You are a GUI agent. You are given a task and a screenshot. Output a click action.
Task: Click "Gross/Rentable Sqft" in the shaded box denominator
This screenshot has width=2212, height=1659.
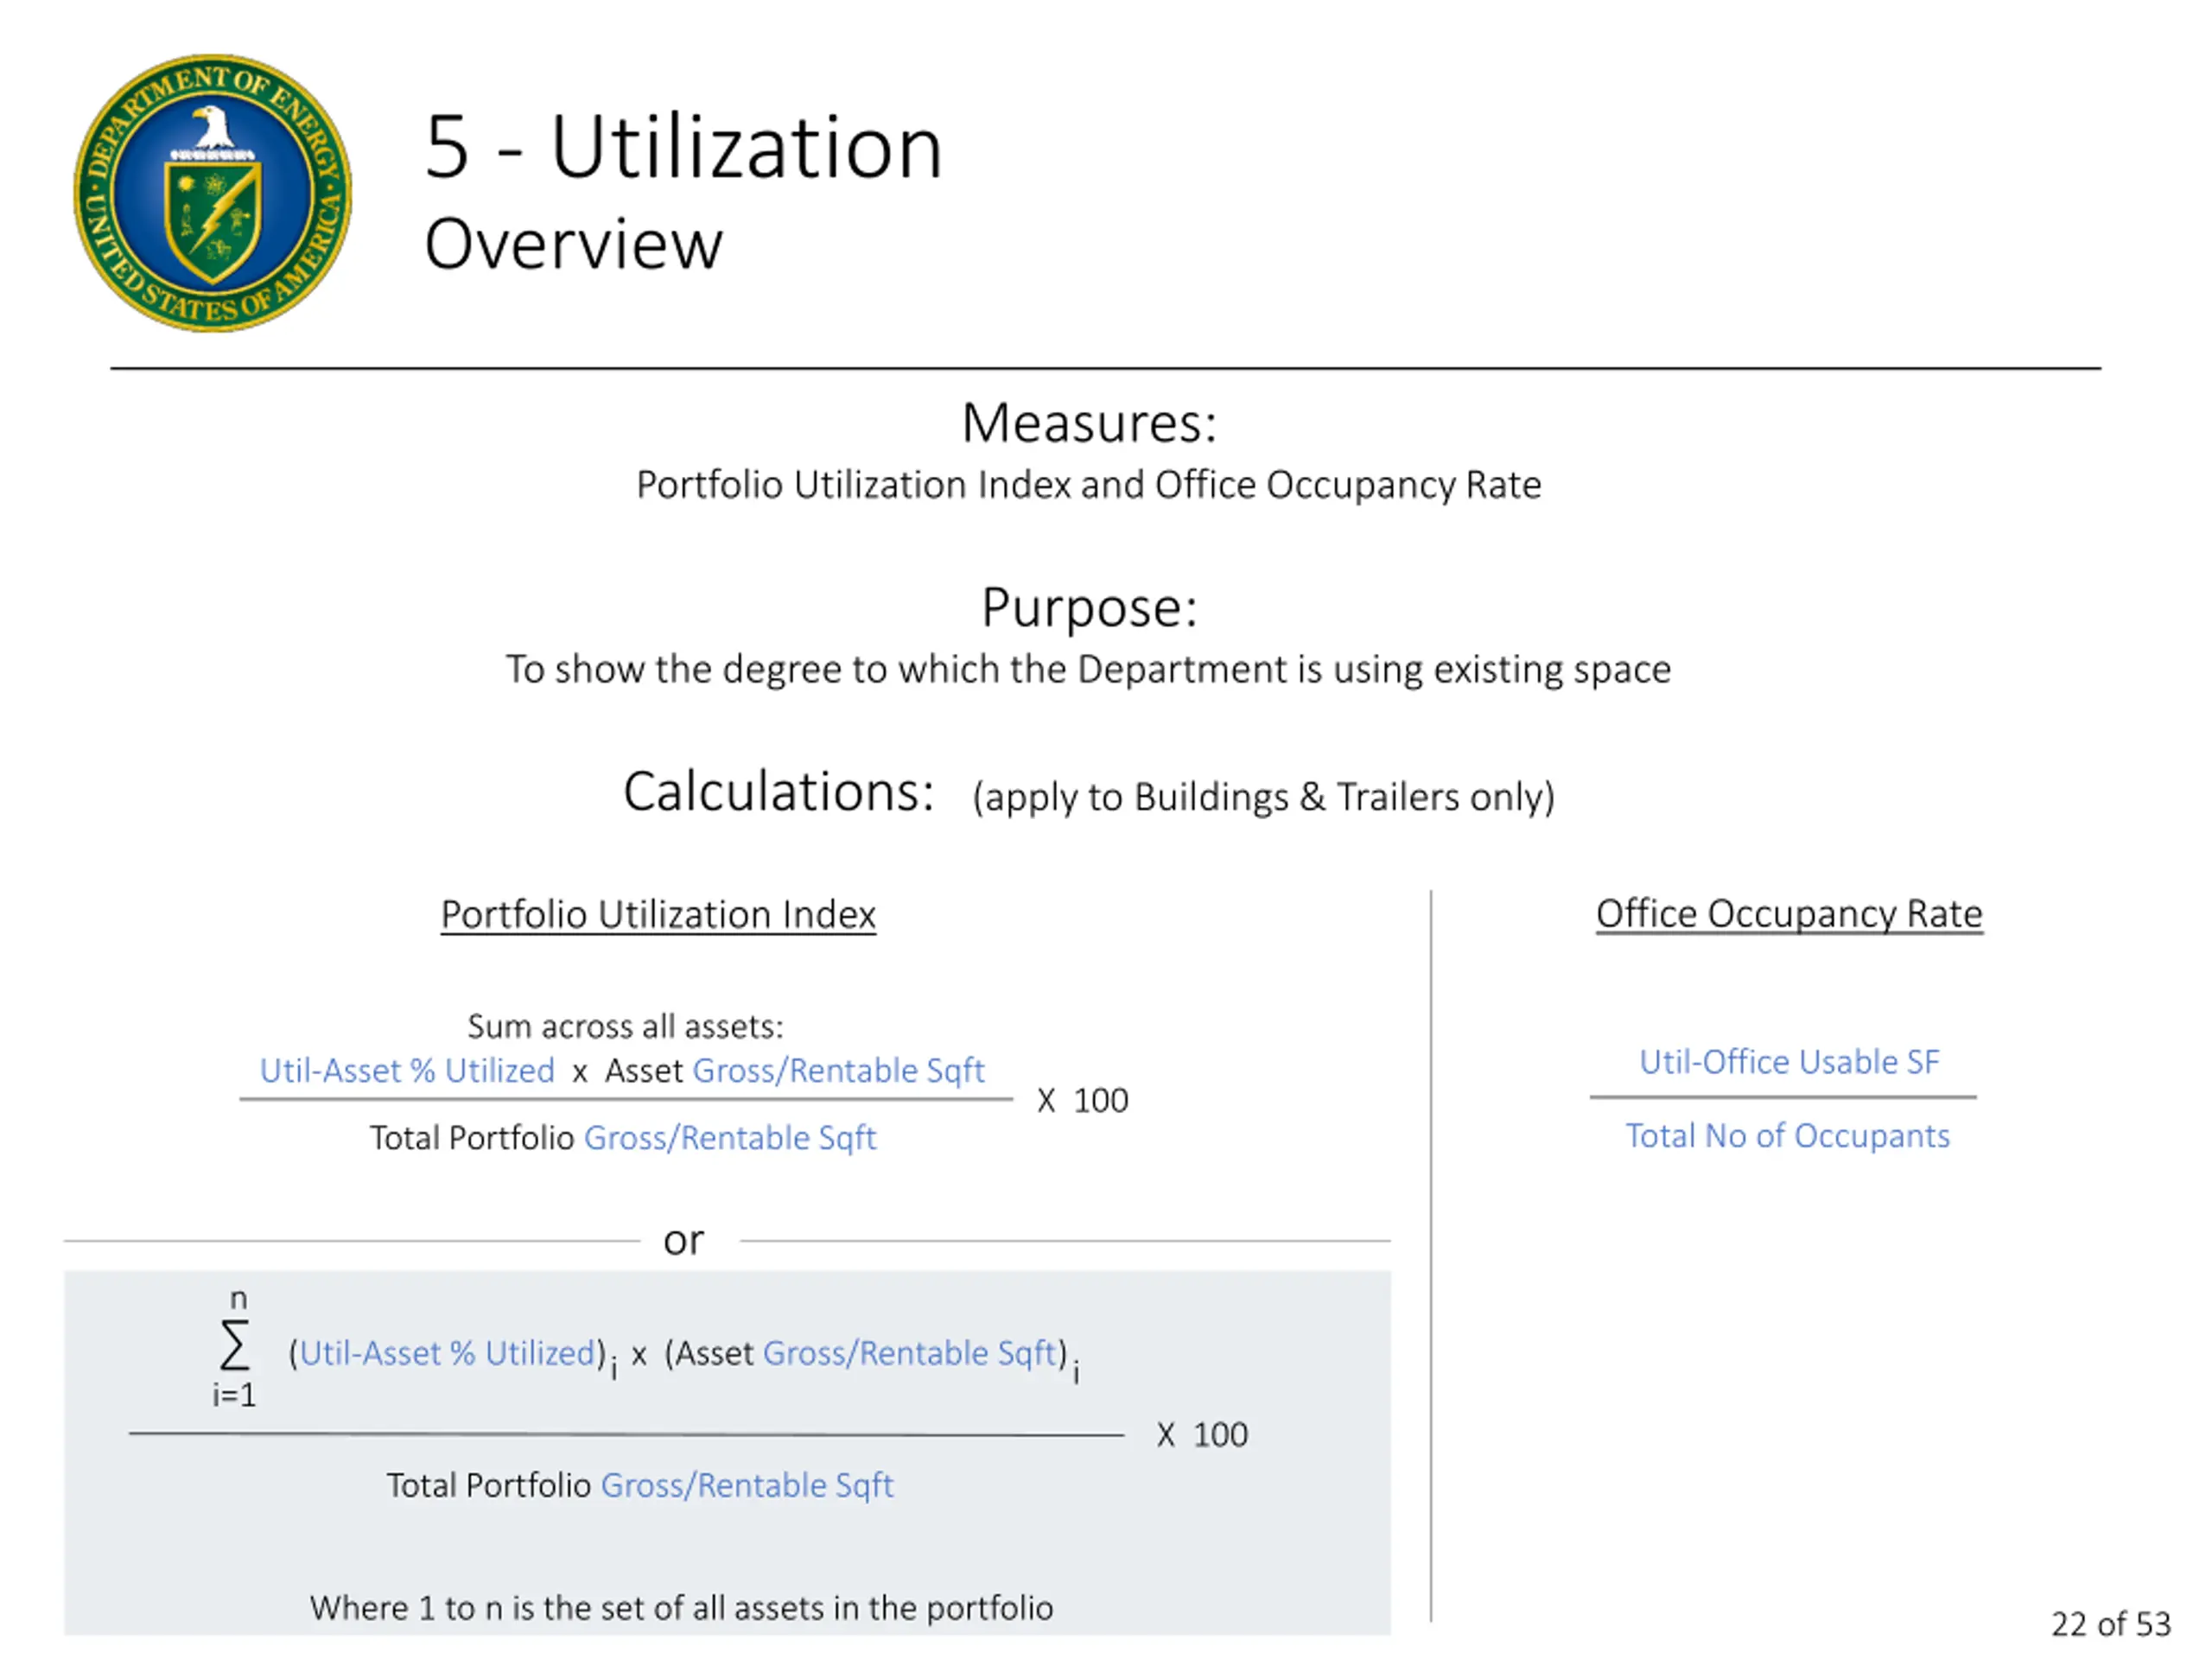coord(746,1485)
